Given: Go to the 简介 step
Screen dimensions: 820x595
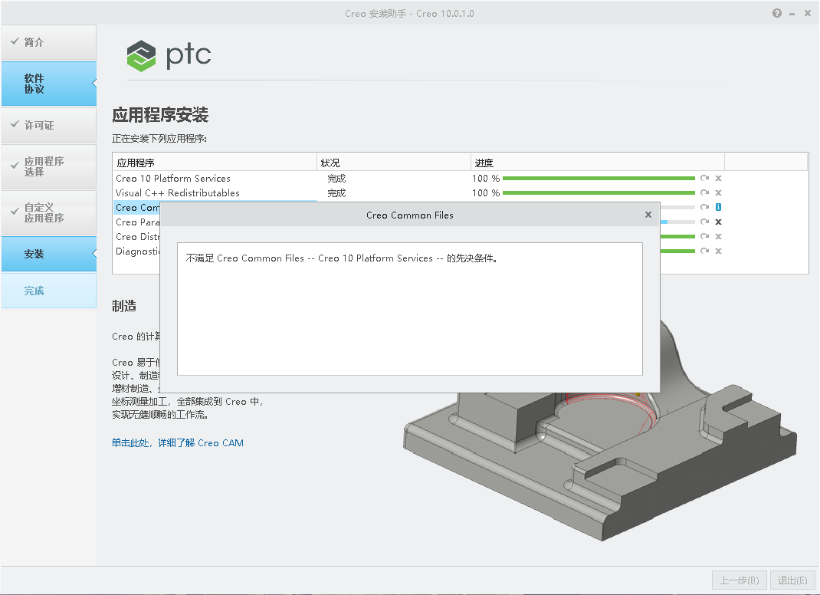Looking at the screenshot, I should tap(48, 42).
